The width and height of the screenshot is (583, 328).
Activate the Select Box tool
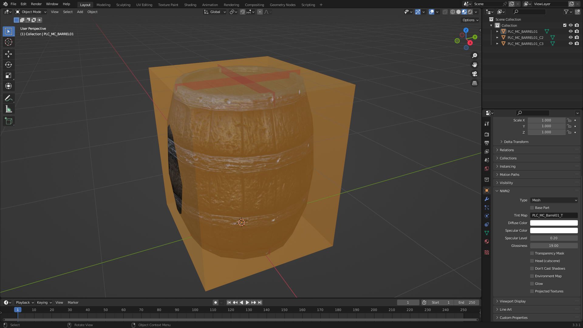9,31
